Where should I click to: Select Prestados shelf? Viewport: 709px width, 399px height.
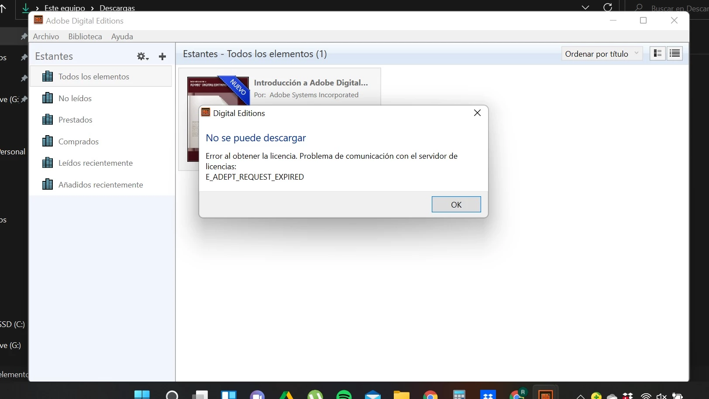click(101, 120)
